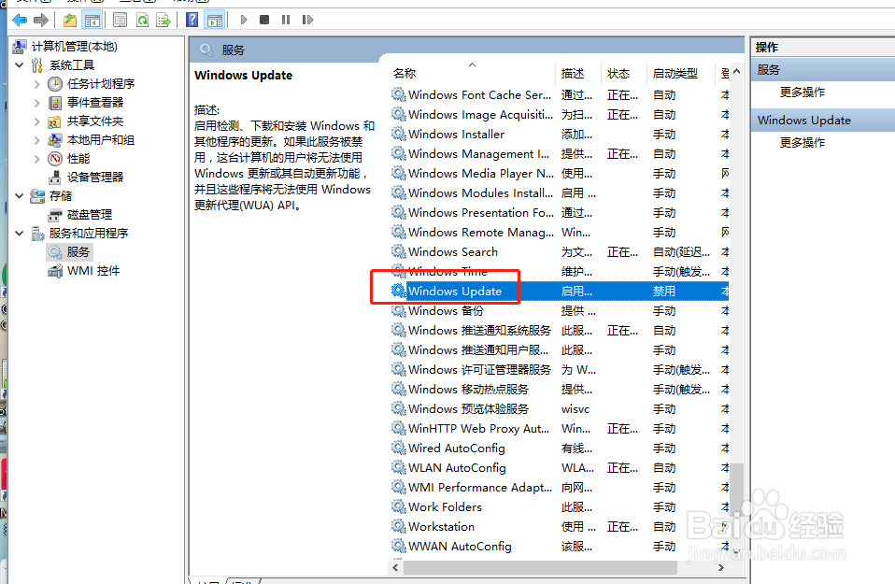Image resolution: width=895 pixels, height=584 pixels.
Task: Expand the 事件查看器 tree node
Action: (39, 102)
